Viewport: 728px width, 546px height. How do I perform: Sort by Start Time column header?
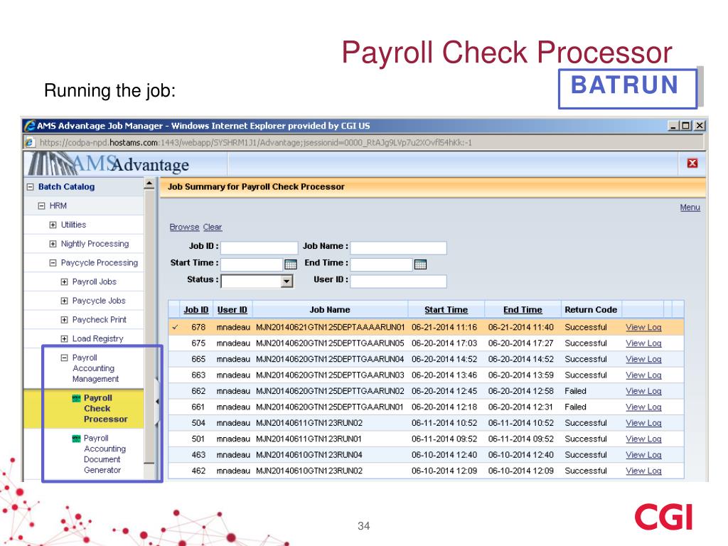[x=446, y=310]
